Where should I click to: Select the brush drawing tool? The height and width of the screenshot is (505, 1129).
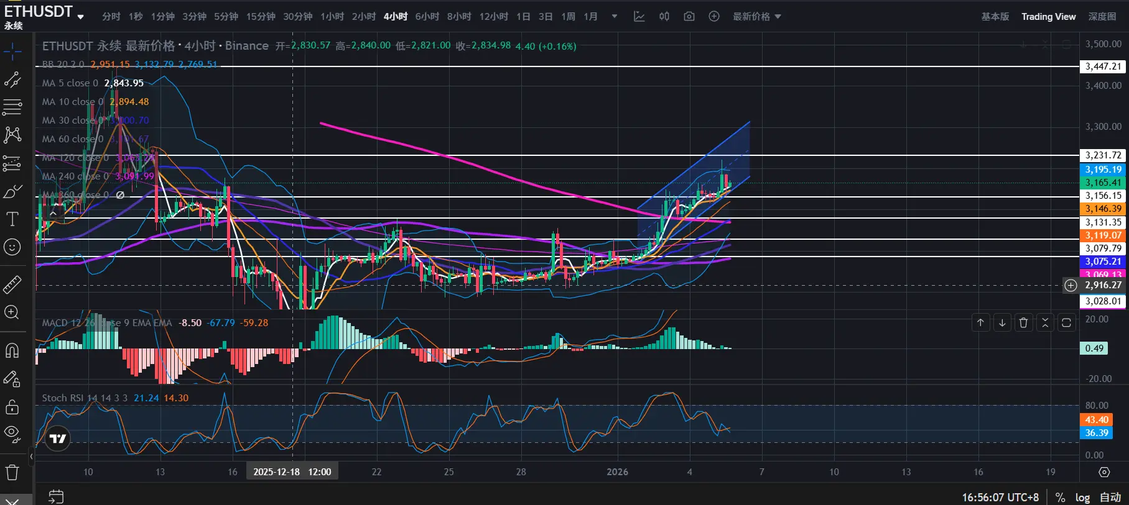[x=12, y=191]
